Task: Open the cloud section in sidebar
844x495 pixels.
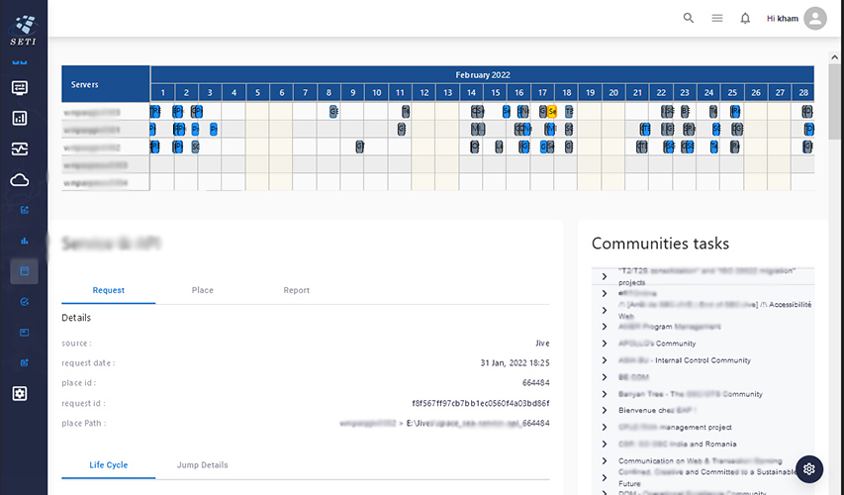Action: coord(20,180)
